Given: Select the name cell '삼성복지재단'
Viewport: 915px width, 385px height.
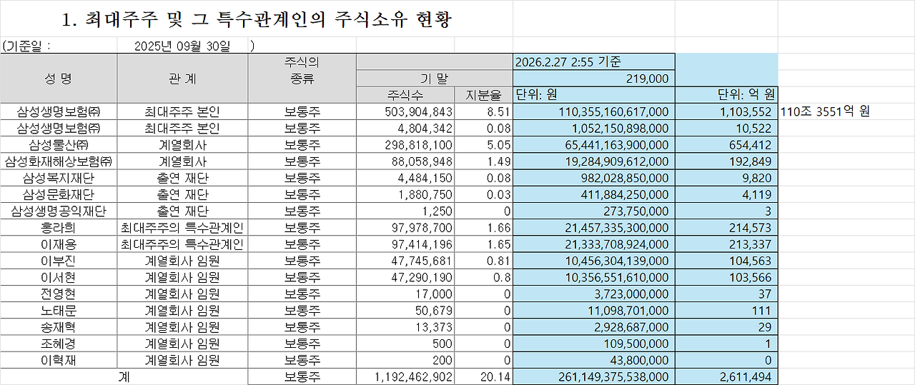Looking at the screenshot, I should pos(59,177).
